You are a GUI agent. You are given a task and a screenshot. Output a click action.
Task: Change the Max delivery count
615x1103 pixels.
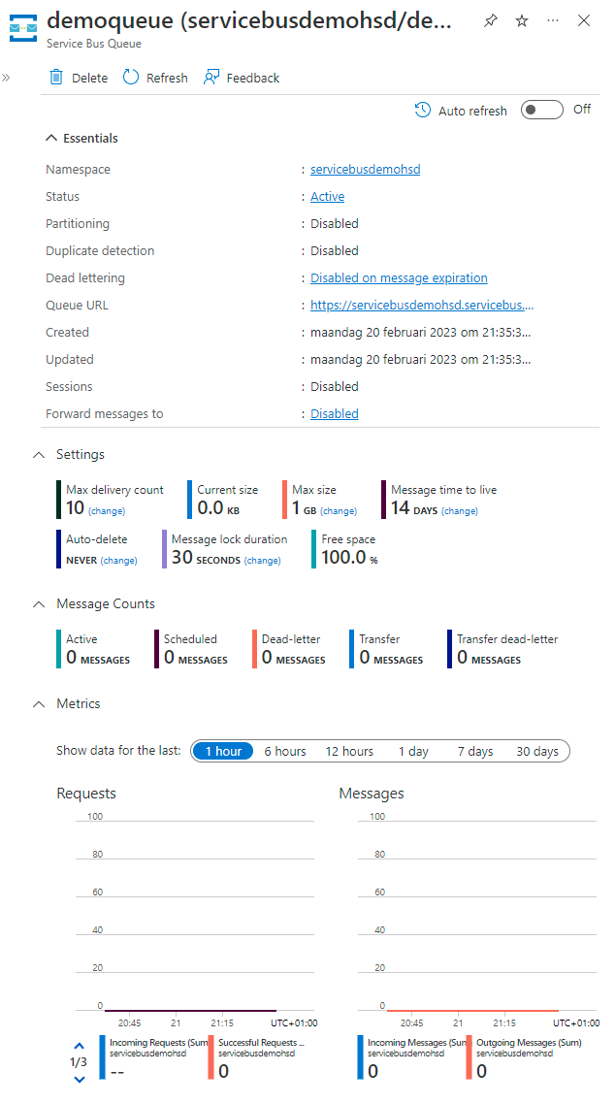tap(107, 511)
